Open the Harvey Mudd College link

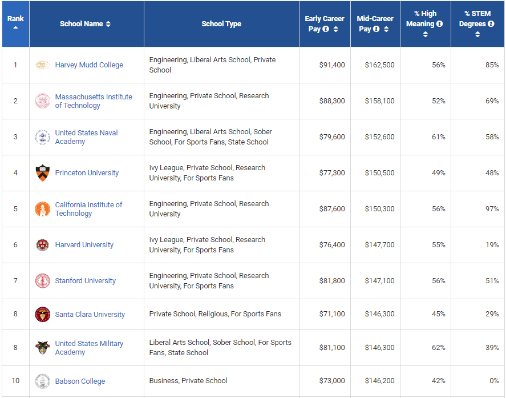(89, 65)
